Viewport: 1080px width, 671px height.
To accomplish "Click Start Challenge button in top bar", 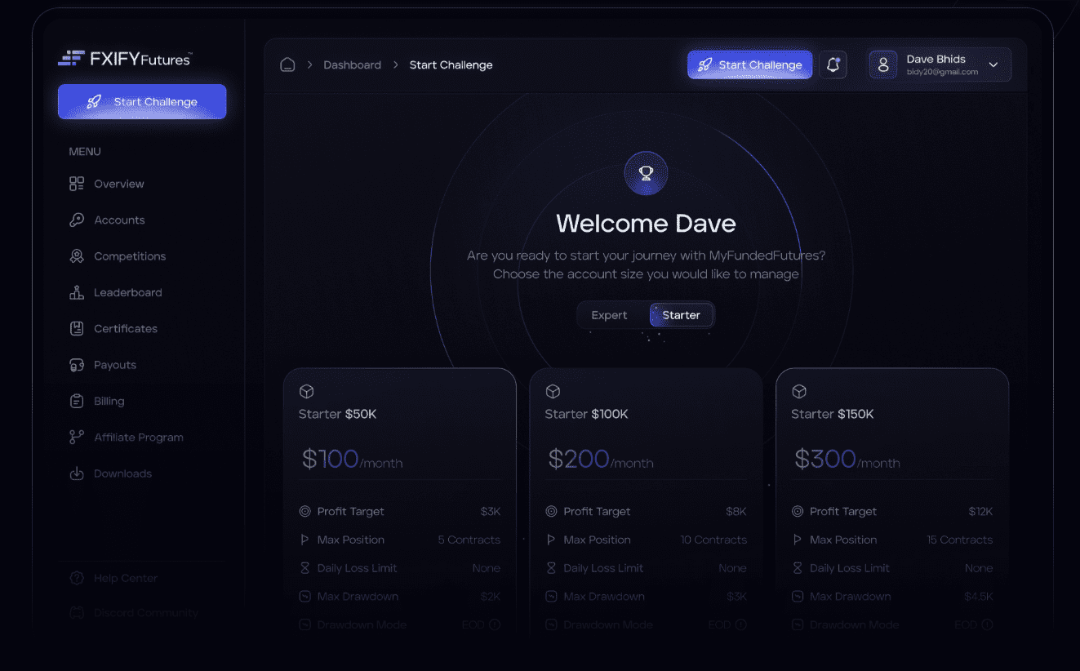I will point(749,65).
